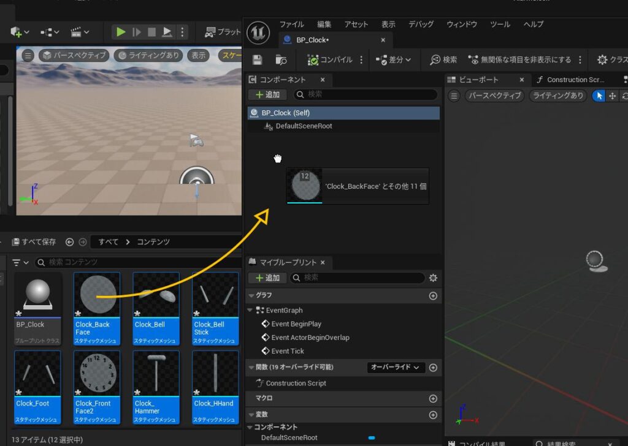Image resolution: width=628 pixels, height=446 pixels.
Task: Switch to the Construction Script tab
Action: pos(570,80)
